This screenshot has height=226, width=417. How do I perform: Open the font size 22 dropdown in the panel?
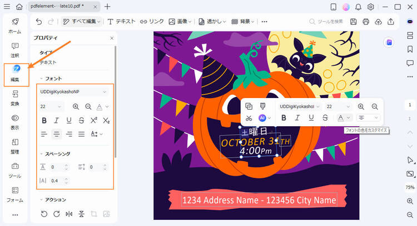(x=51, y=106)
